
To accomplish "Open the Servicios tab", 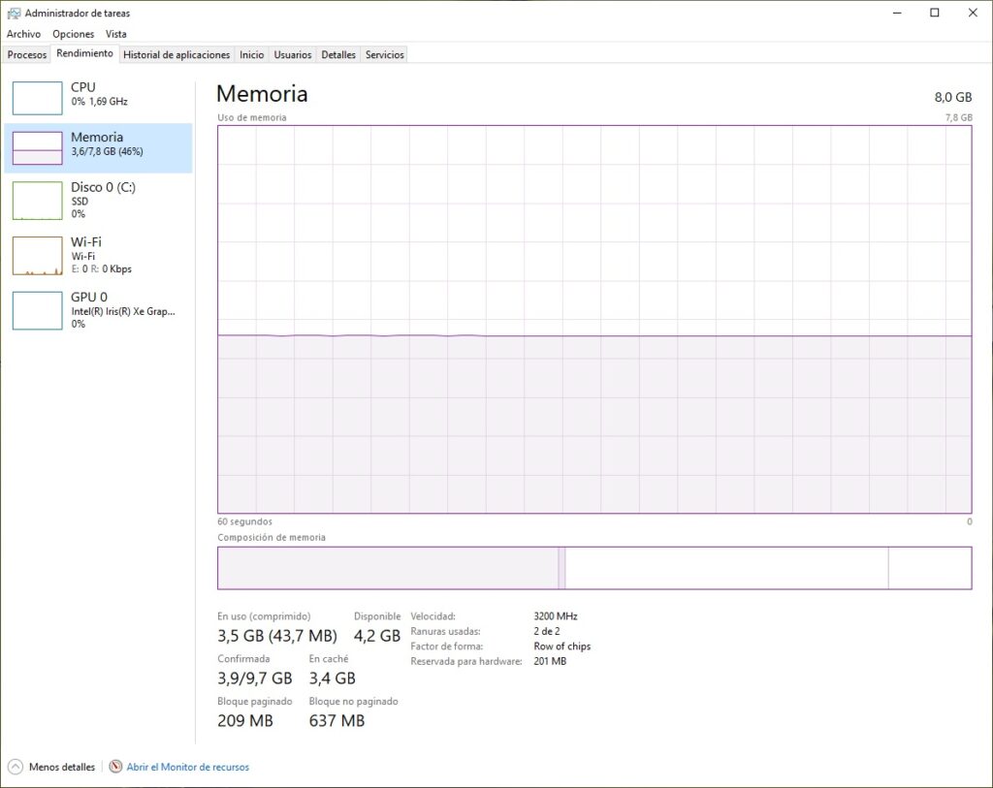I will point(385,55).
